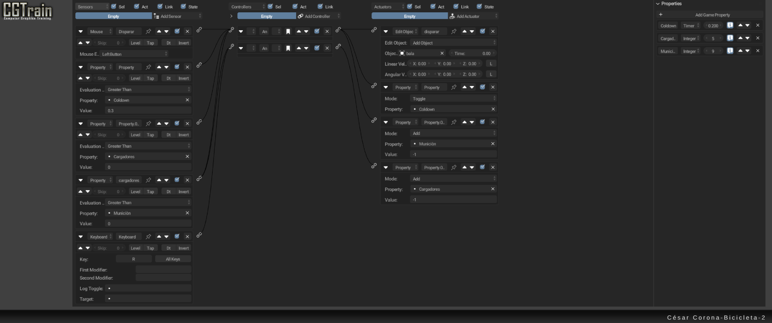Open the Add Sensor dropdown
This screenshot has height=323, width=772.
[x=177, y=16]
